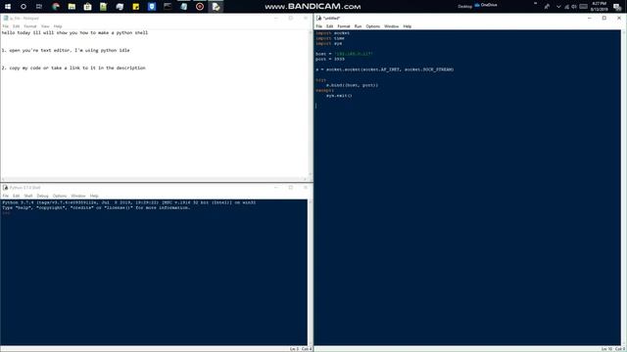The width and height of the screenshot is (627, 352).
Task: Open Help menu in the untitled IDLE editor
Action: click(x=408, y=26)
